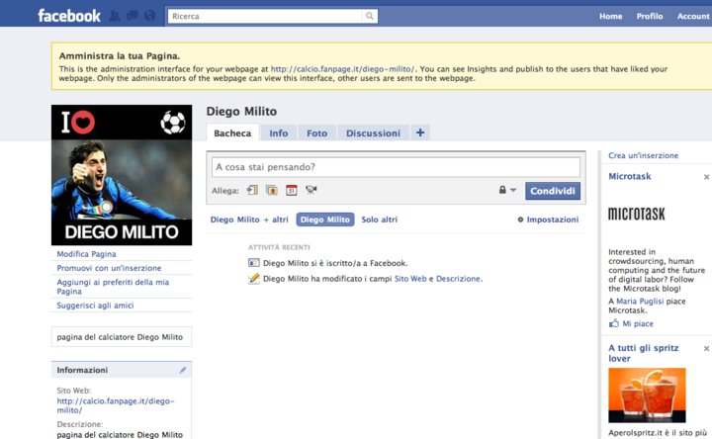Close the Microtask ad
The image size is (712, 439).
(706, 177)
